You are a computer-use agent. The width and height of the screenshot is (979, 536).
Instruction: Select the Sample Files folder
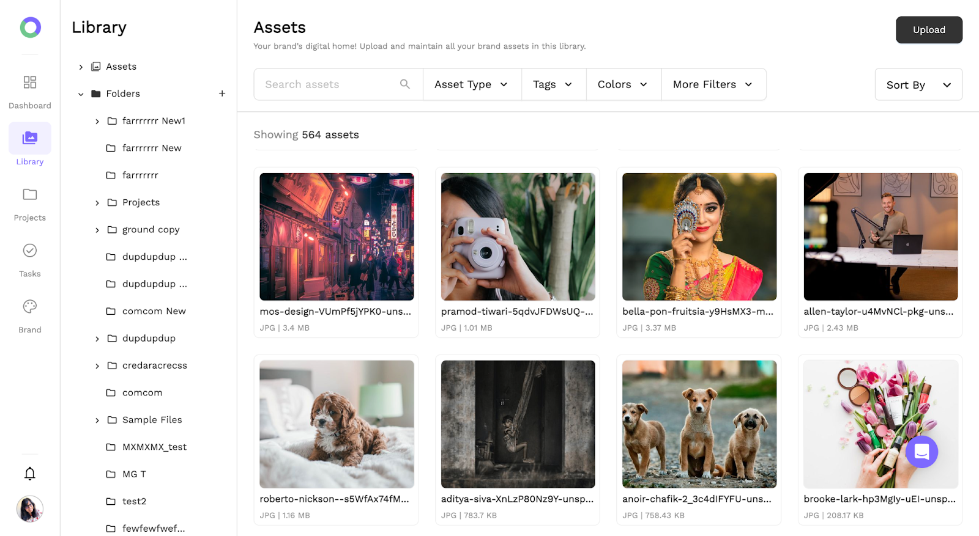[152, 419]
